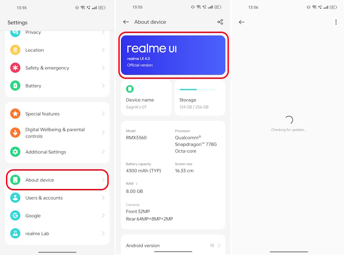
Task: Expand Safety & emergency row chevron
Action: point(103,68)
